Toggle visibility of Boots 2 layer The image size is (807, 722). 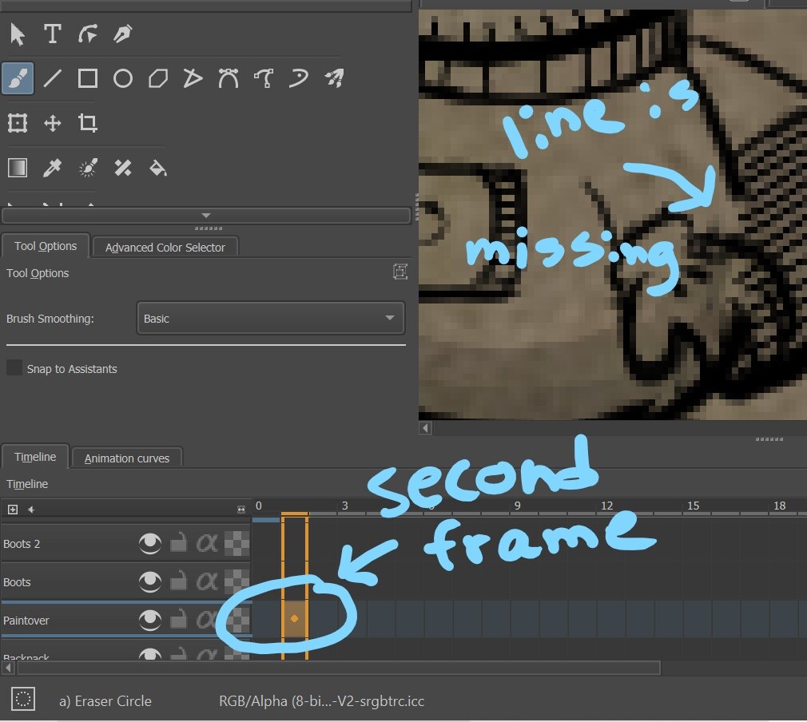click(149, 543)
